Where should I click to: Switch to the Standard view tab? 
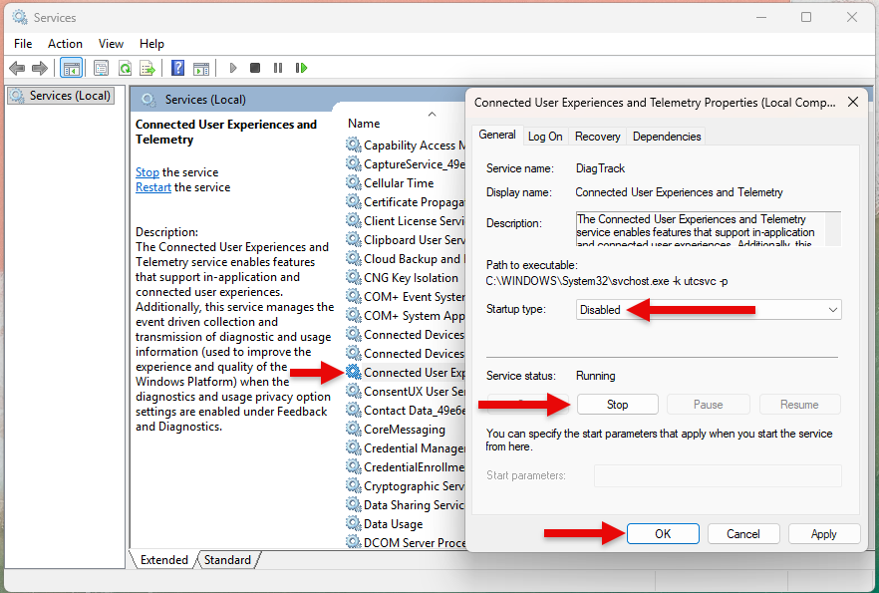tap(227, 560)
